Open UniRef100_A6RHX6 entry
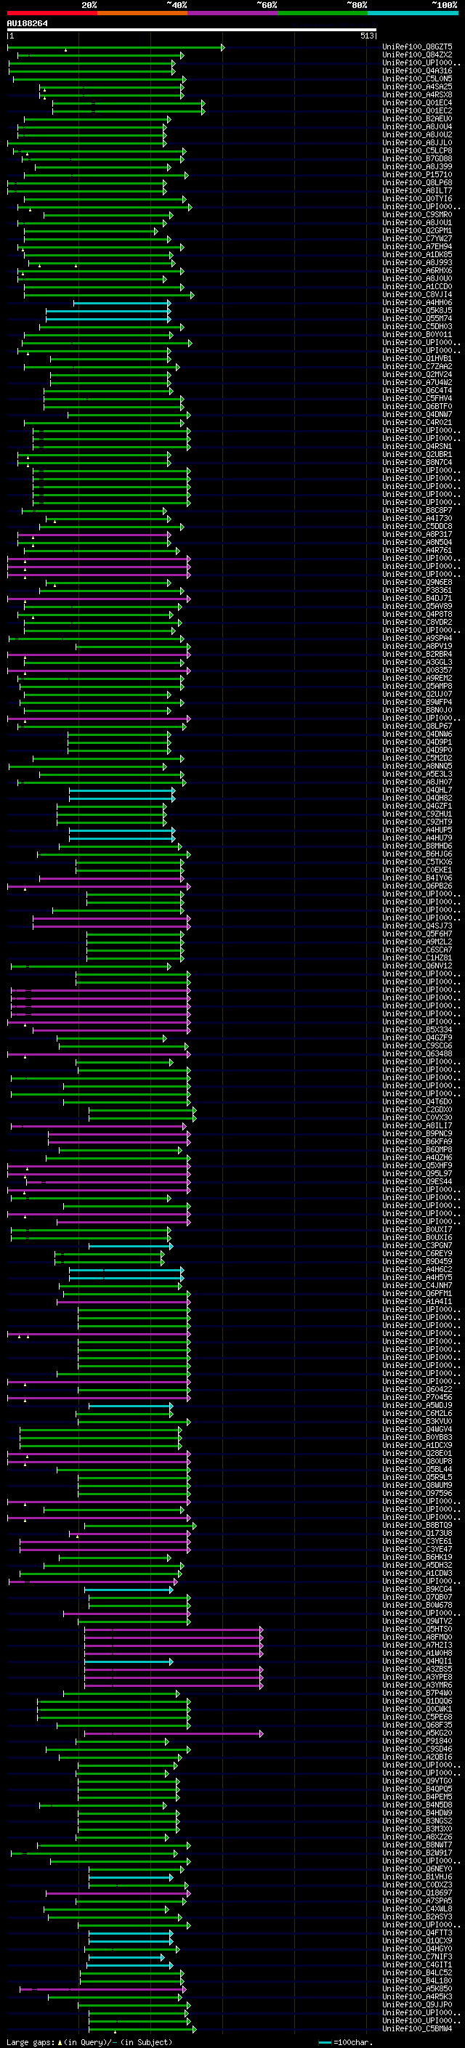 coord(417,270)
